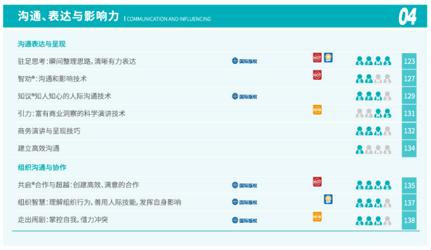Viewport: 431px width, 250px height.
Task: Click the course title 知议知人知心的人际沟通技术
Action: click(64, 96)
